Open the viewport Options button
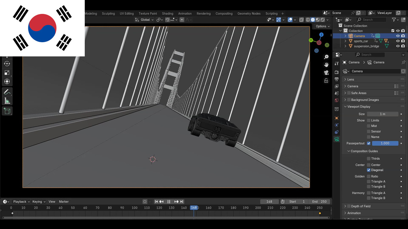Image resolution: width=408 pixels, height=229 pixels. point(322,26)
